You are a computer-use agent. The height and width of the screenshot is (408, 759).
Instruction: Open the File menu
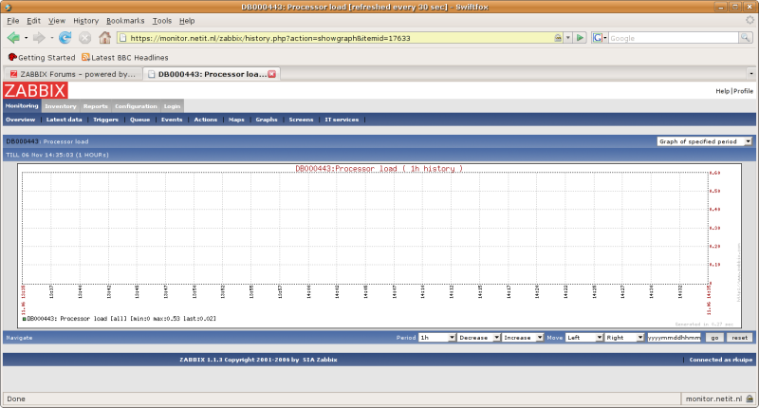click(13, 21)
